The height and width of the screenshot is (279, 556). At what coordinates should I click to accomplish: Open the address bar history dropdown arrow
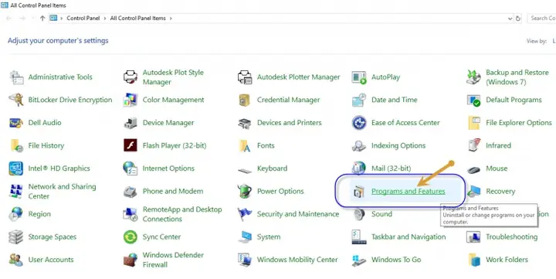tap(510, 19)
